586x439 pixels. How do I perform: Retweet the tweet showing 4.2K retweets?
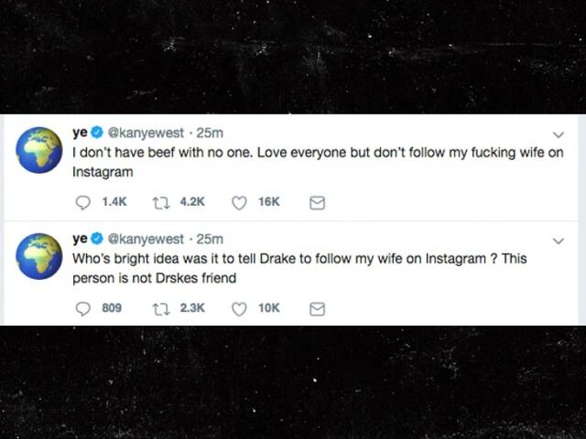161,202
